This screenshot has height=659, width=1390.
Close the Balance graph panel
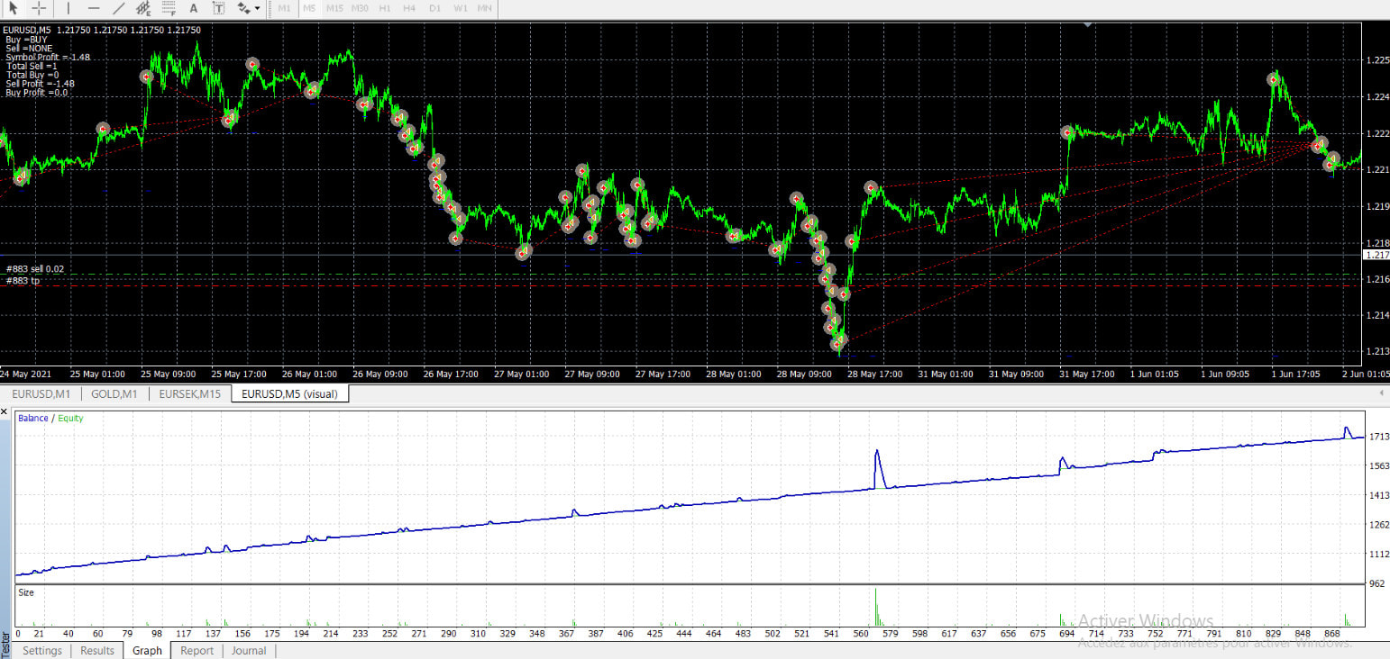(x=4, y=411)
